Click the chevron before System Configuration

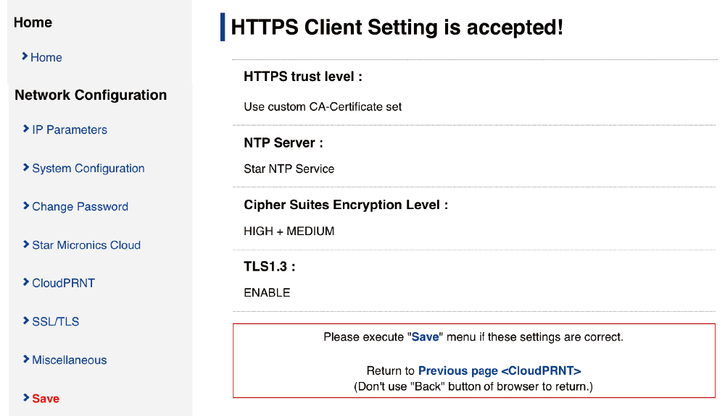[x=26, y=168]
